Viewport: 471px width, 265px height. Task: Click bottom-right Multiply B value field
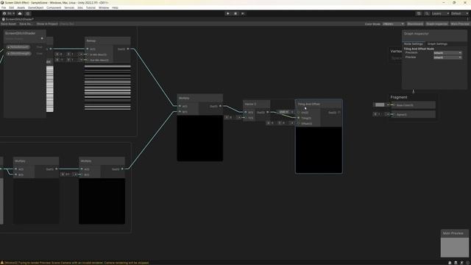(68, 174)
